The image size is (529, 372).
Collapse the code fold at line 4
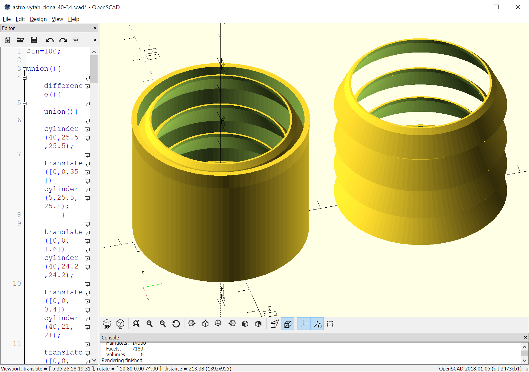click(x=25, y=77)
